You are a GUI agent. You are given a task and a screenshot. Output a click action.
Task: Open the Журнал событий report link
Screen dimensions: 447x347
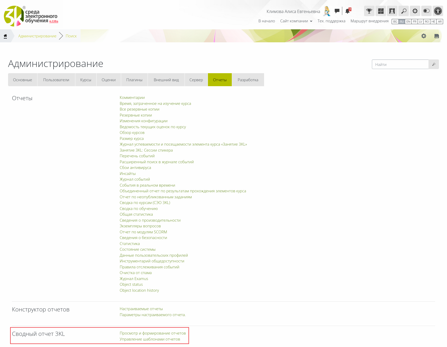pos(135,179)
